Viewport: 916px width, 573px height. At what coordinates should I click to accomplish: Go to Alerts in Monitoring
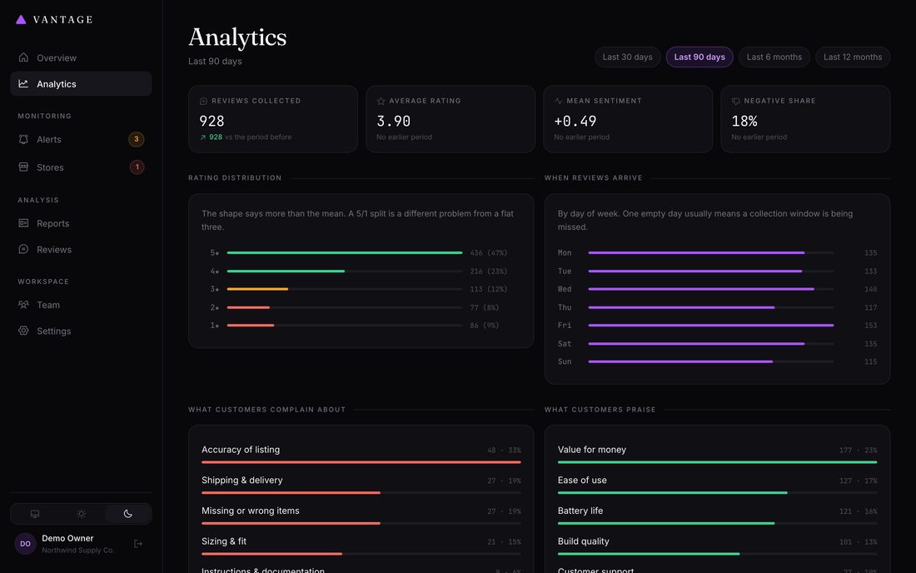pyautogui.click(x=82, y=139)
